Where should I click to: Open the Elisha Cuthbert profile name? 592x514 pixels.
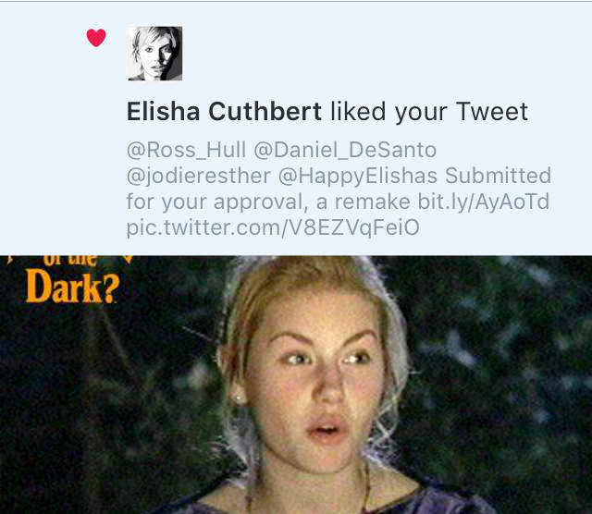click(224, 112)
